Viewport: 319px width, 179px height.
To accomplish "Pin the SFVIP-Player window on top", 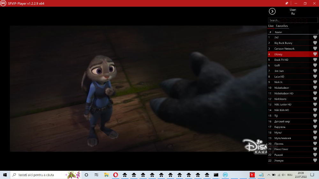I will tap(286, 3).
